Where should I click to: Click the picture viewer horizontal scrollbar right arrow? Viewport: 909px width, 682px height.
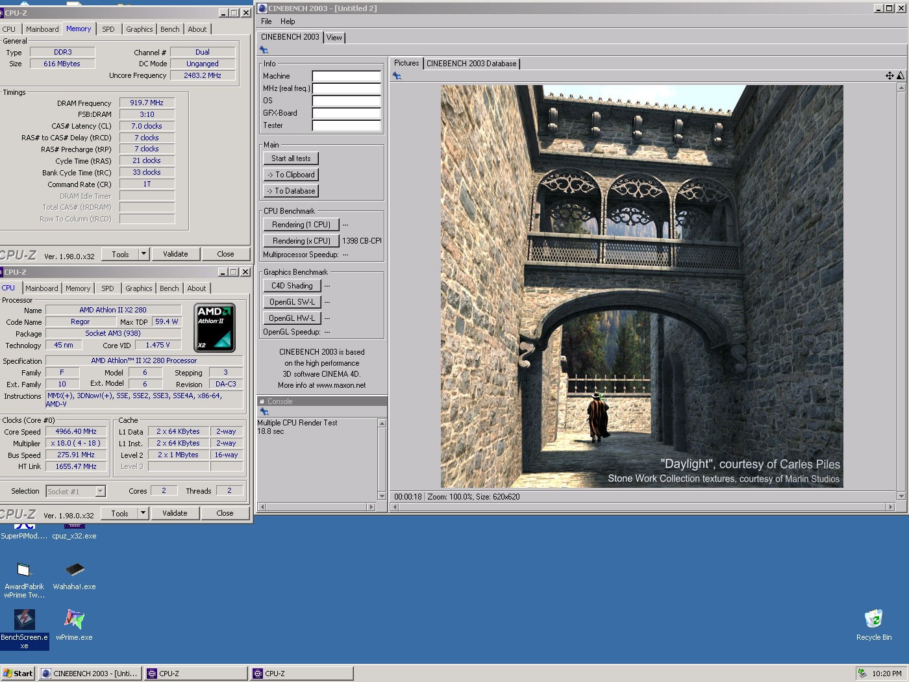(x=892, y=507)
